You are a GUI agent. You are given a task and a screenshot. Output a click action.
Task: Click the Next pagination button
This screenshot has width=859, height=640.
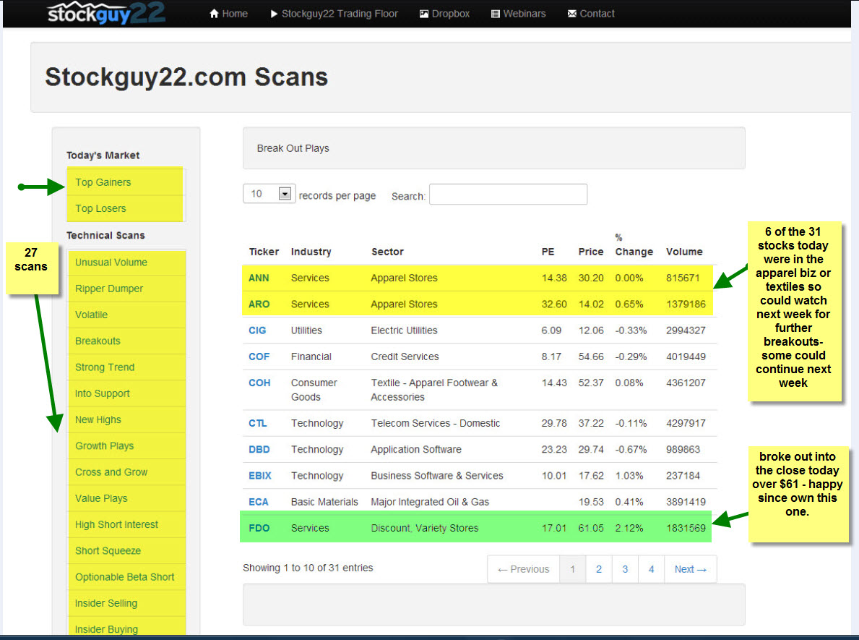point(690,569)
